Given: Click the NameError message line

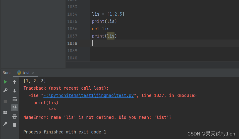Looking at the screenshot, I should click(x=97, y=117).
